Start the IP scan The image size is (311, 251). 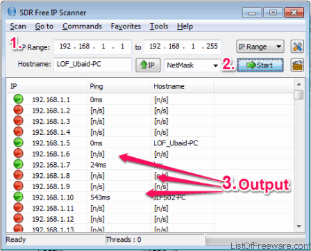click(260, 65)
